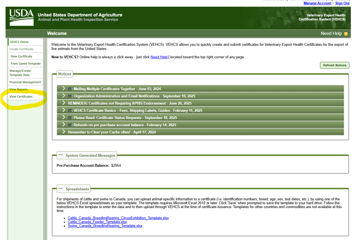The image size is (355, 240).
Task: Click the Sign Out link
Action: tap(342, 3)
